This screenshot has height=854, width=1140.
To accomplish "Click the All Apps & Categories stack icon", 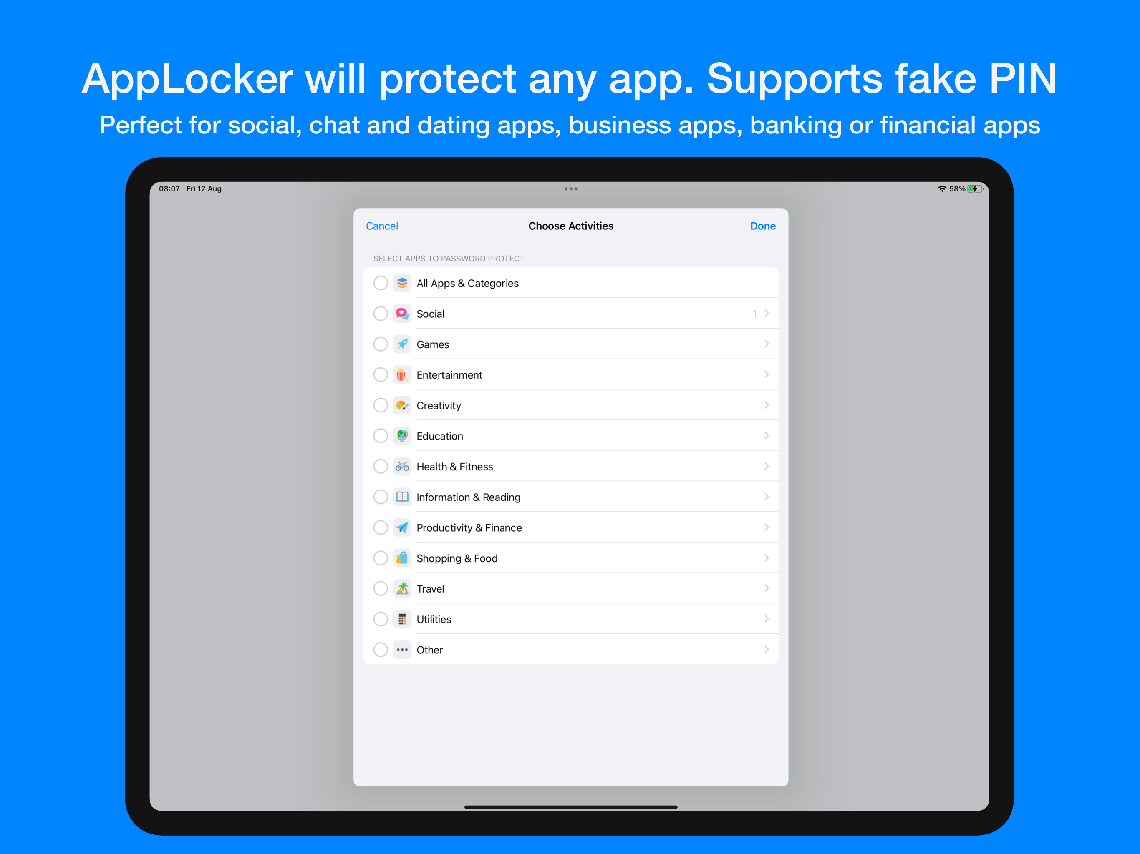I will [x=402, y=283].
